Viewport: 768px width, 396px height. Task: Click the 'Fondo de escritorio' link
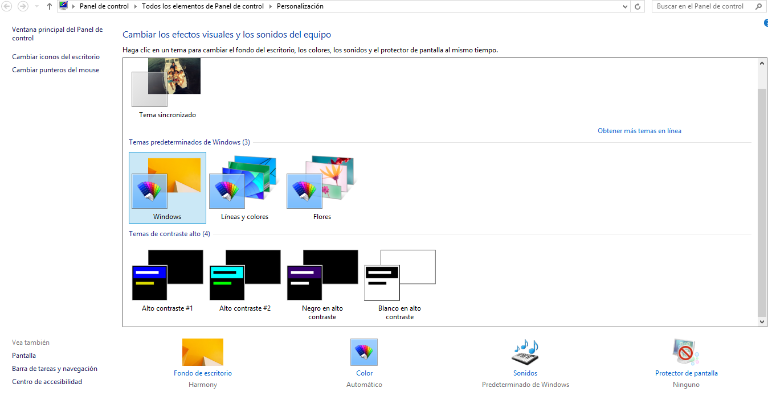(203, 373)
